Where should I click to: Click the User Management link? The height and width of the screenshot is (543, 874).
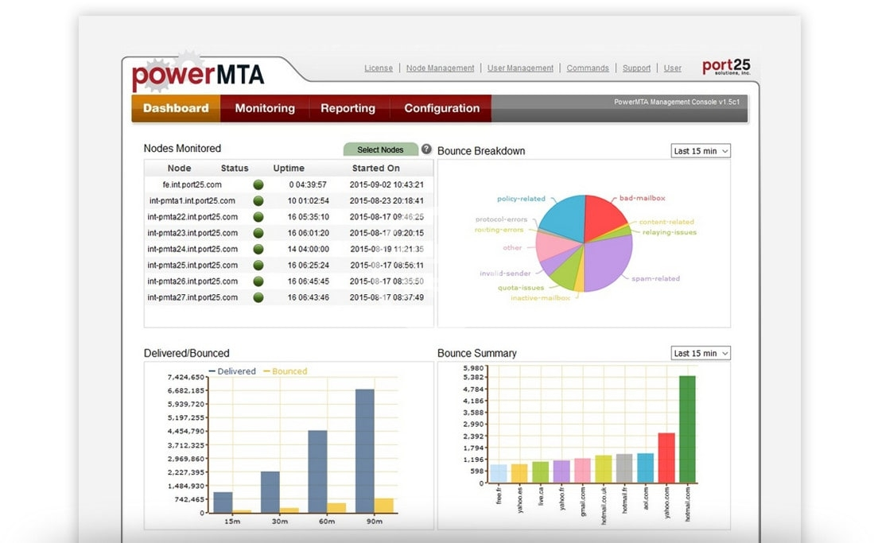tap(520, 68)
